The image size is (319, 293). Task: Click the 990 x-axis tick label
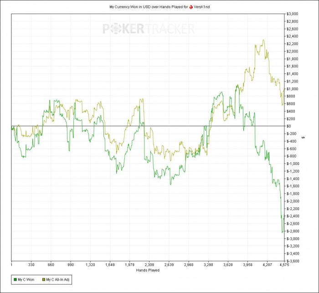tap(71, 265)
